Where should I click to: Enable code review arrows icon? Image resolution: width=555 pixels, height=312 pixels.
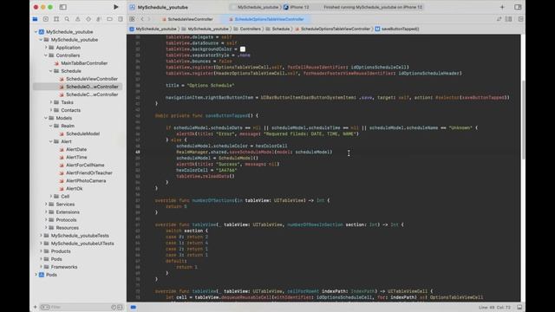pos(499,19)
